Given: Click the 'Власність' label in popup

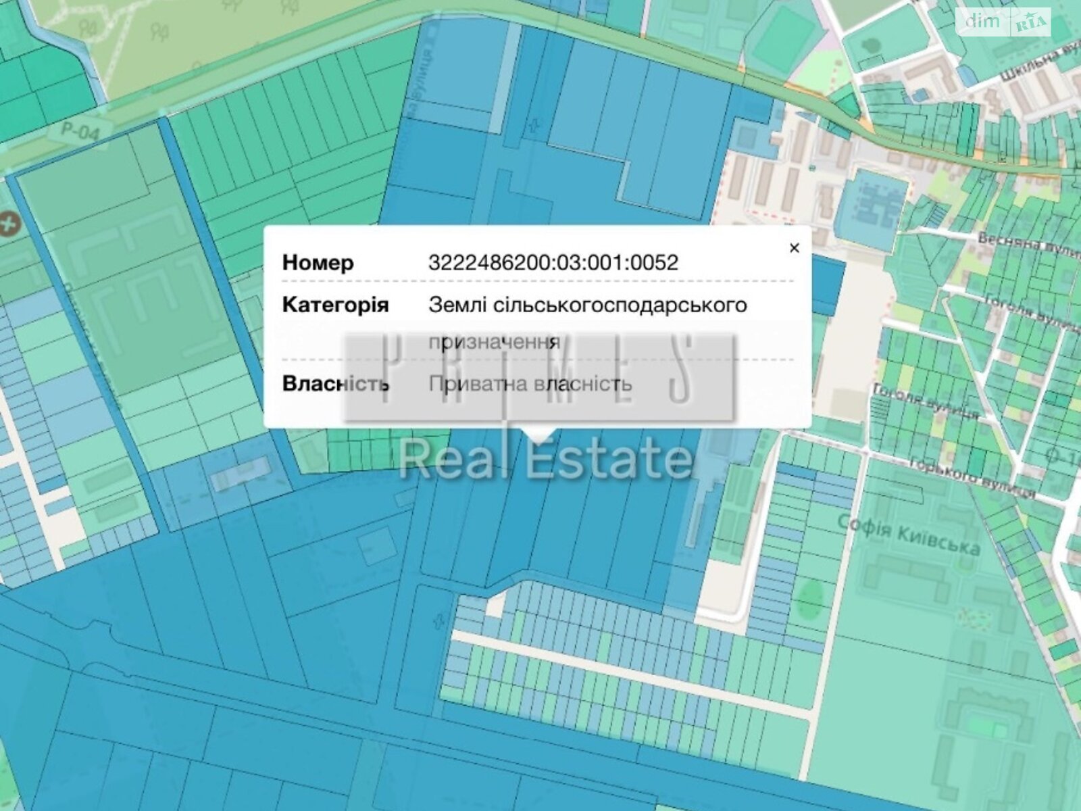Looking at the screenshot, I should point(336,384).
